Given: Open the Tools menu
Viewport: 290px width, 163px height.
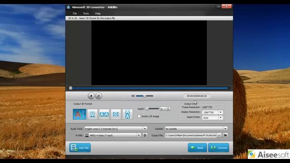Looking at the screenshot, I should point(86,14).
